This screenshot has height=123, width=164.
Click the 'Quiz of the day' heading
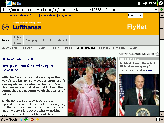click(x=130, y=59)
